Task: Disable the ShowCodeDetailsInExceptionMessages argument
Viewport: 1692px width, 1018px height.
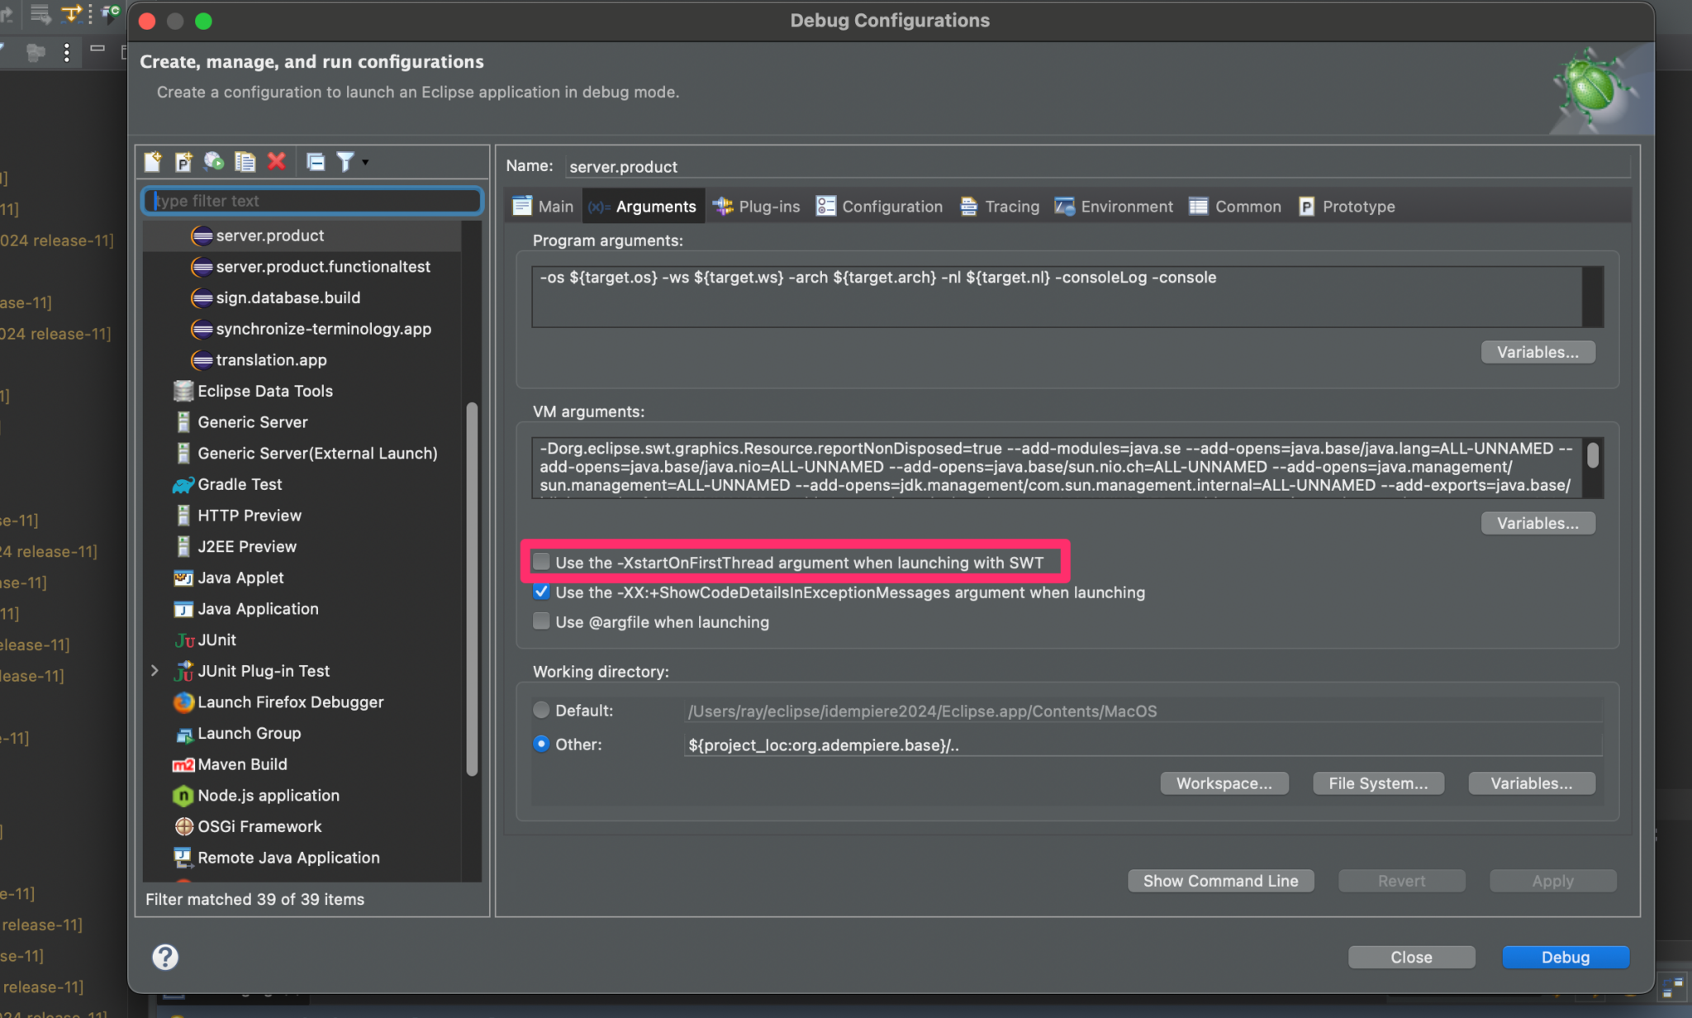Action: point(541,592)
